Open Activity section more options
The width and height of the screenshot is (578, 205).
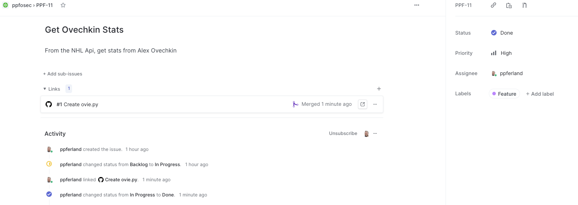(x=375, y=133)
